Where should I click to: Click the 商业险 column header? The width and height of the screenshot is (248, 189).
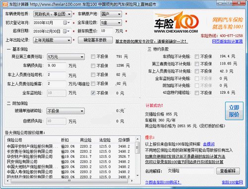point(86,140)
